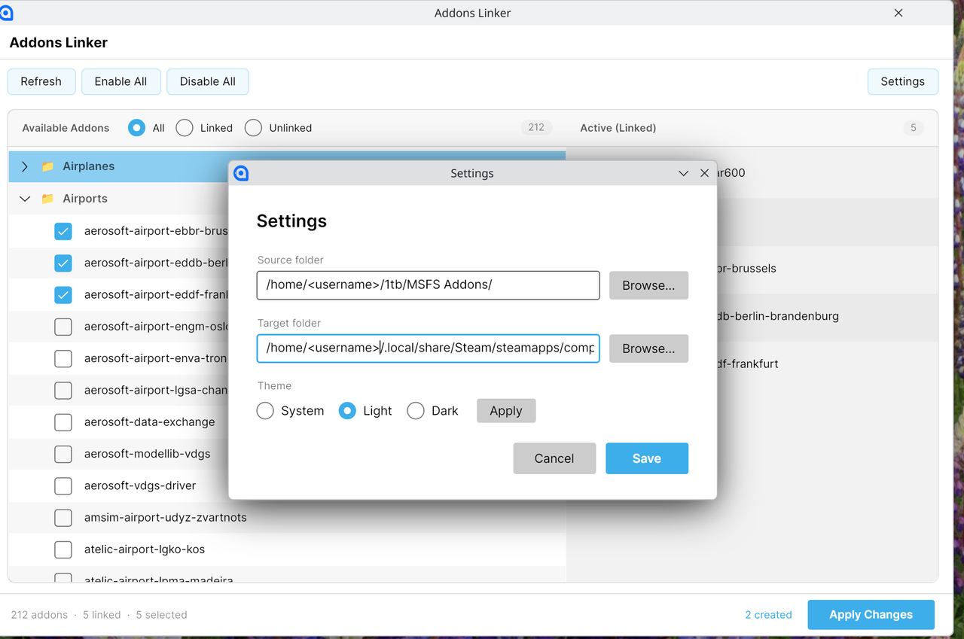Viewport: 964px width, 639px height.
Task: Choose the Dark theme option
Action: 416,411
